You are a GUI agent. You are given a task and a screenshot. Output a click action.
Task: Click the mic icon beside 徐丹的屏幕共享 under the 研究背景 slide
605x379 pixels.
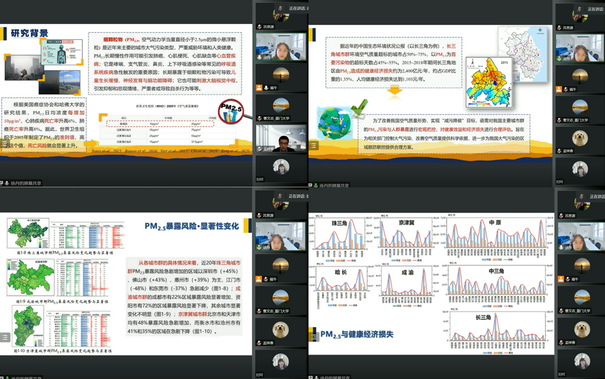(x=7, y=183)
